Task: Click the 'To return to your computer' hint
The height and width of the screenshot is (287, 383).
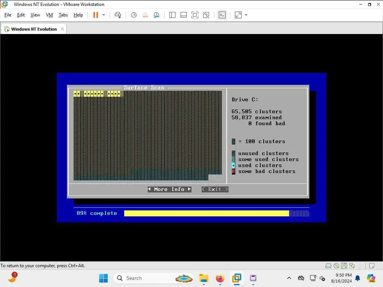Action: tap(43, 266)
